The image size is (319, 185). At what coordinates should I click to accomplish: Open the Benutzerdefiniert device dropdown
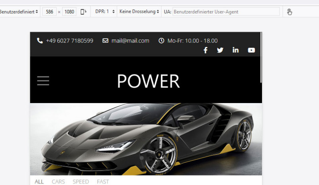pyautogui.click(x=19, y=12)
